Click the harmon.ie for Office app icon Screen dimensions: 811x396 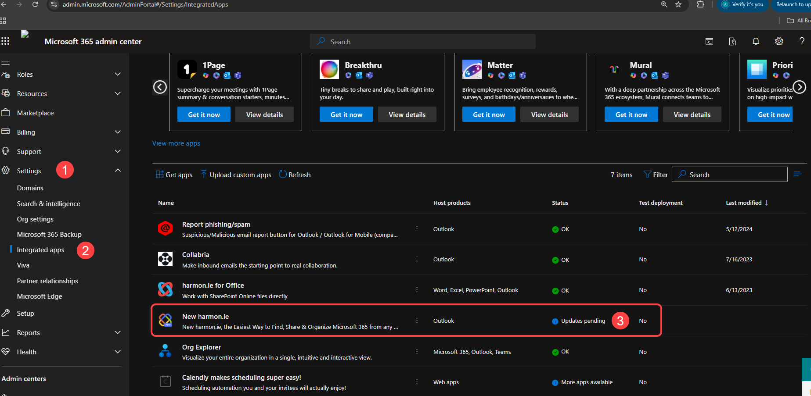165,289
